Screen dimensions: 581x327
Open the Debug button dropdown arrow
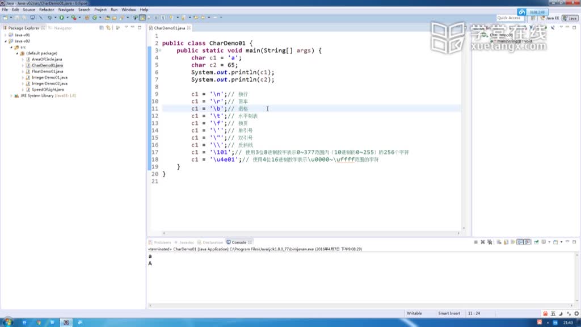(55, 18)
